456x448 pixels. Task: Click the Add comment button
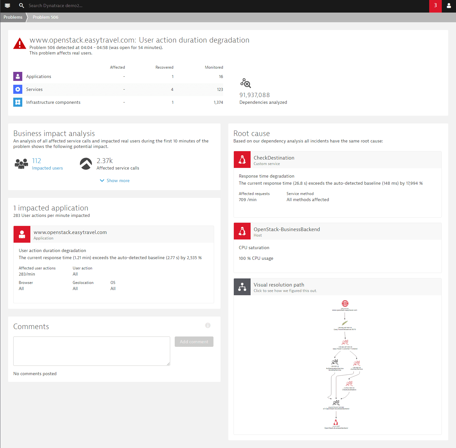[194, 342]
